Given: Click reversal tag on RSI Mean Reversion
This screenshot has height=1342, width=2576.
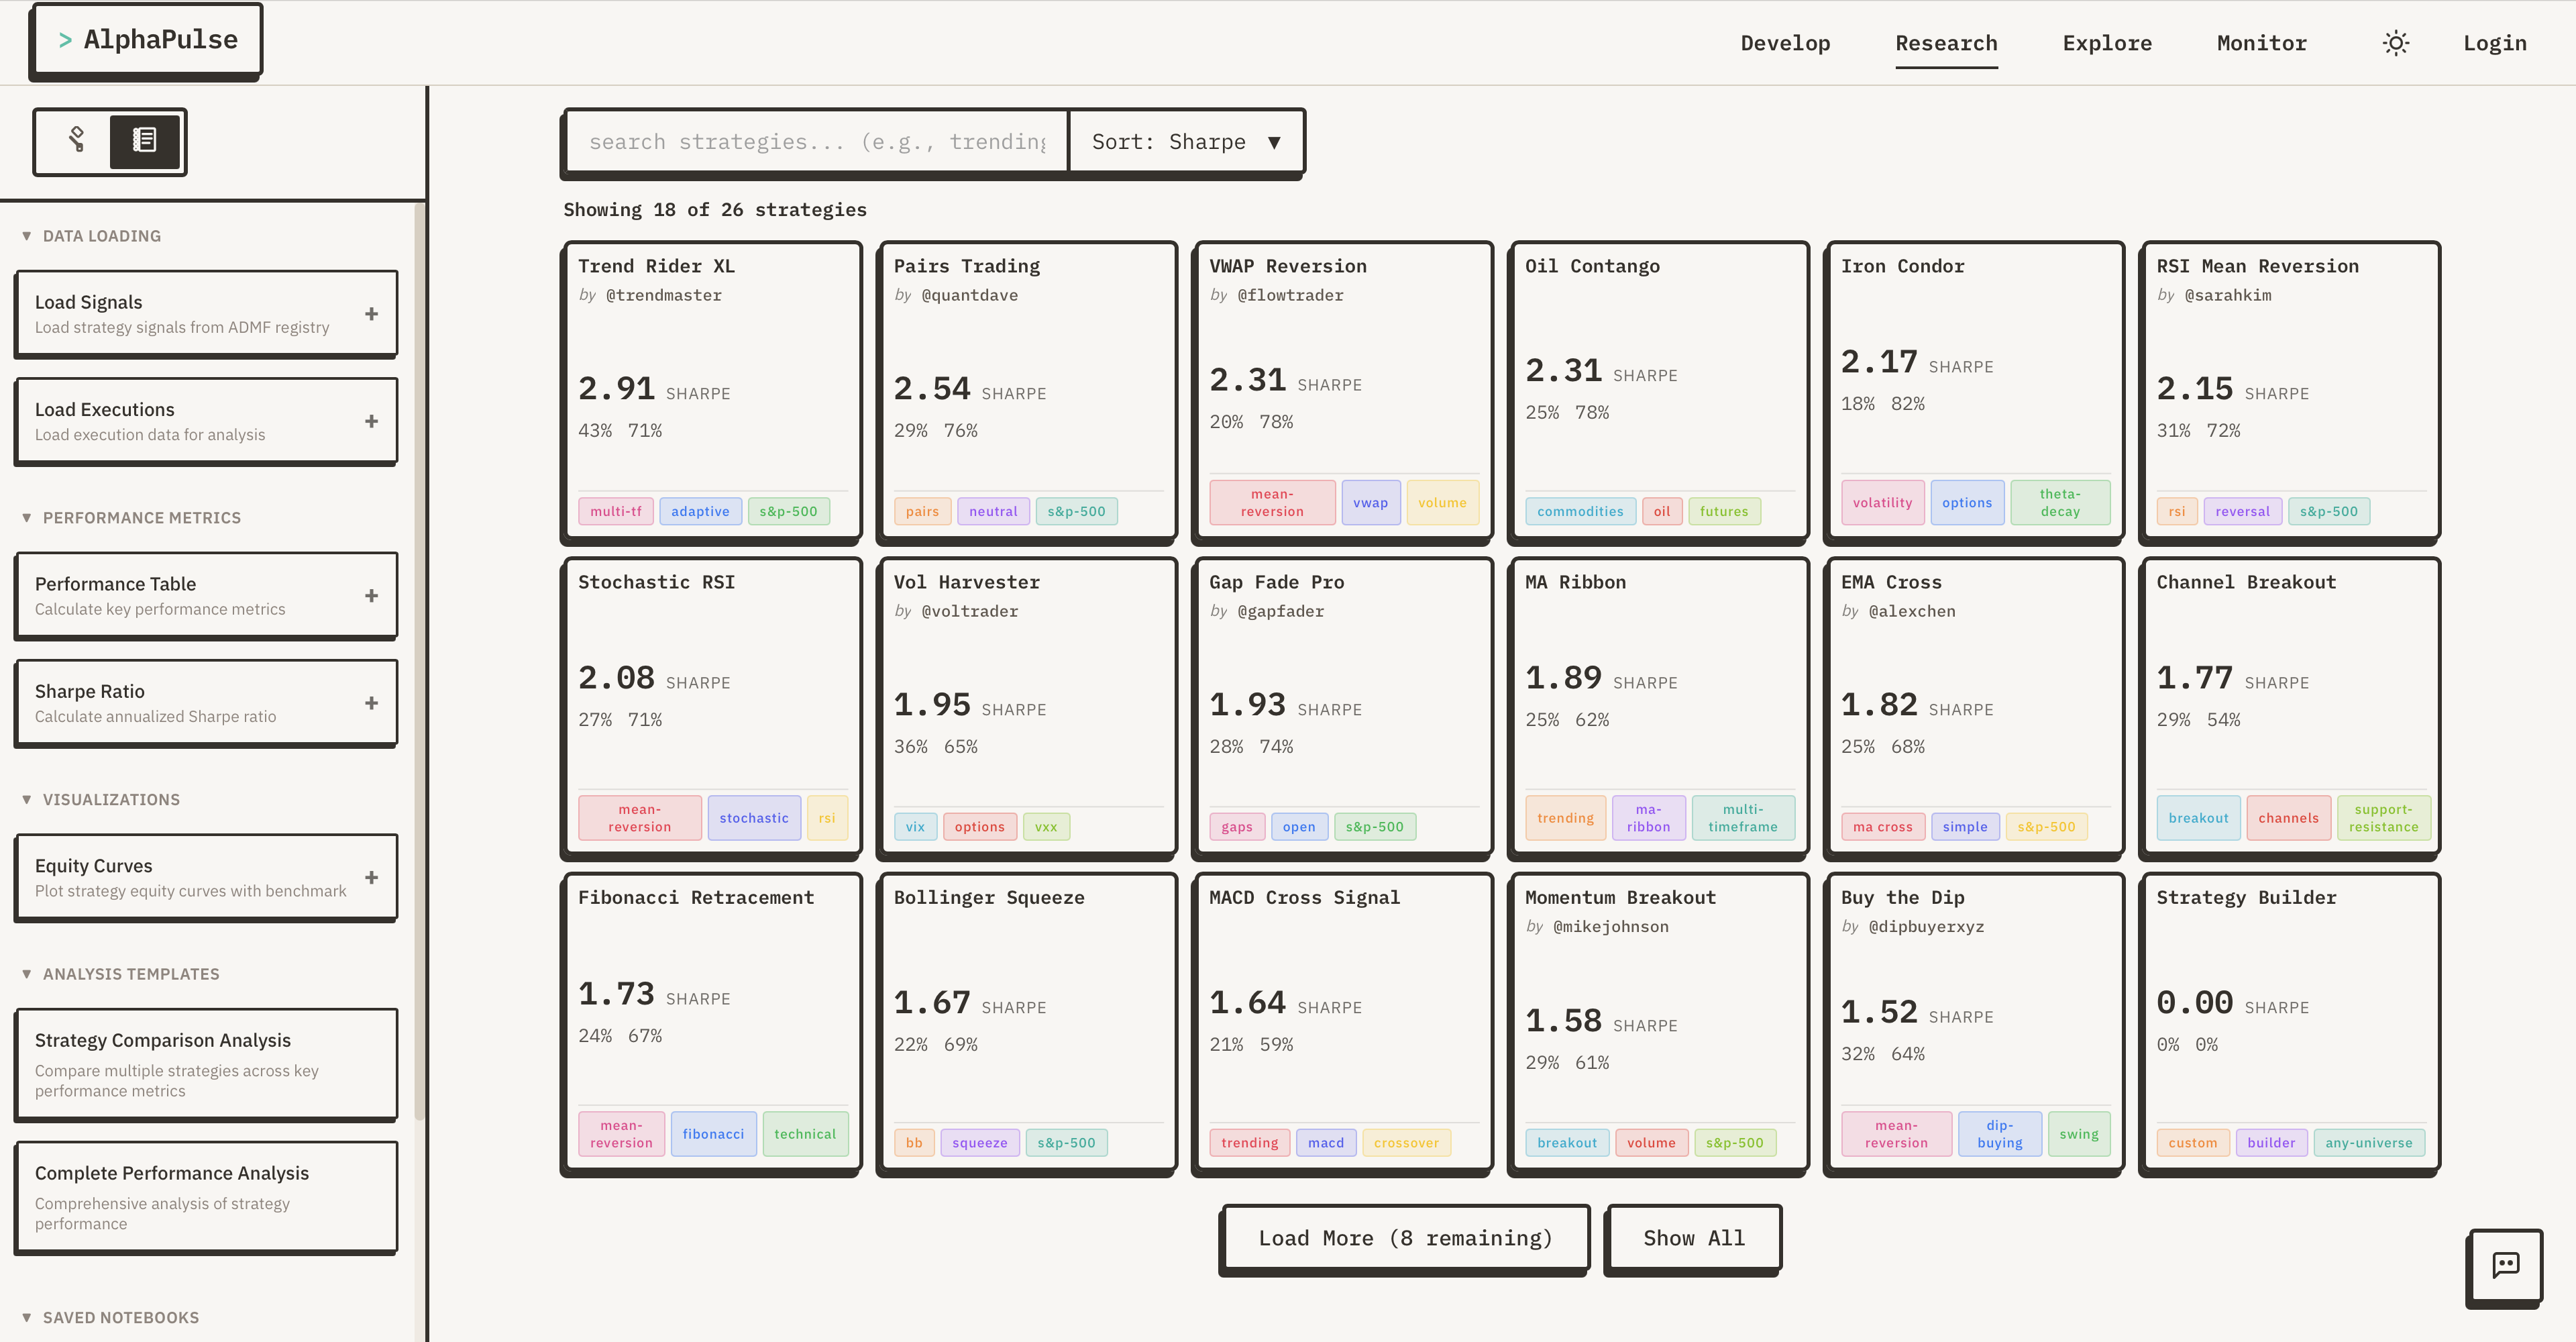Looking at the screenshot, I should [2242, 511].
